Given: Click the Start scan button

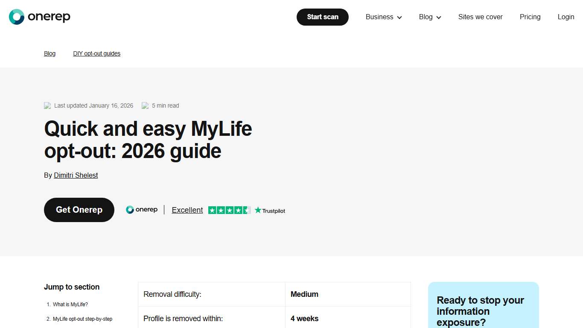Looking at the screenshot, I should pos(323,17).
